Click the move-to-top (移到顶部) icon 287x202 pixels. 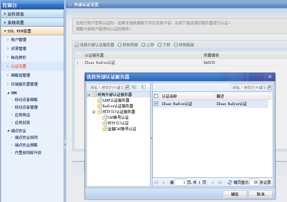tap(119, 45)
